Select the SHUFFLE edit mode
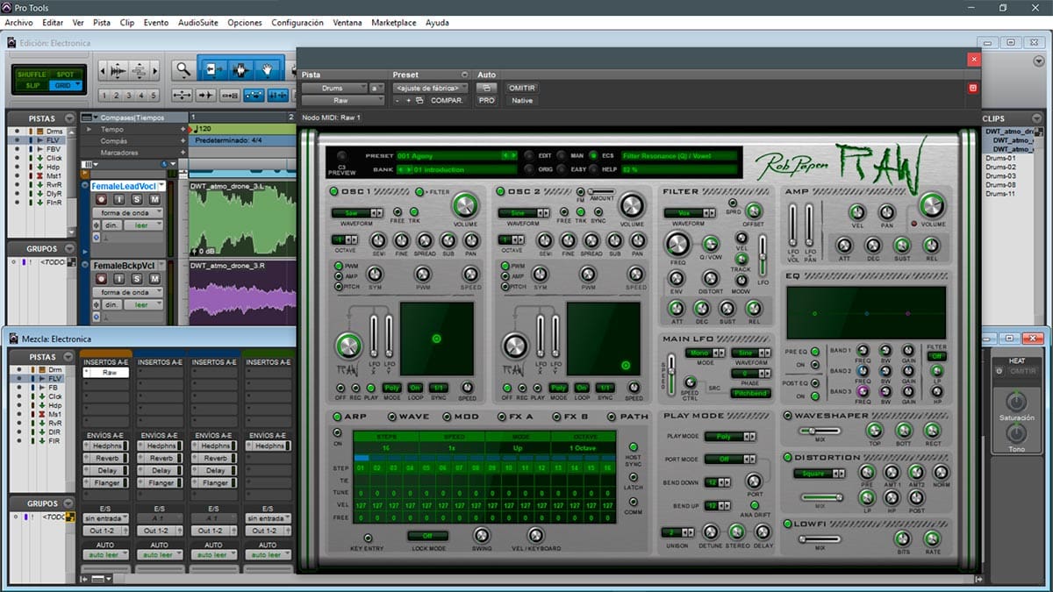1053x592 pixels. click(32, 75)
